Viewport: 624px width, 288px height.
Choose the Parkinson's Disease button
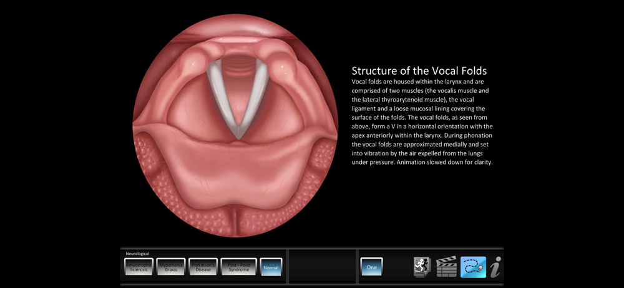(203, 267)
